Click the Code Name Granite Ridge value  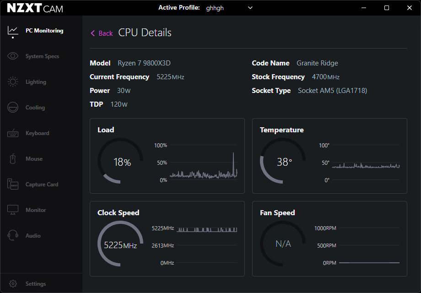point(317,63)
